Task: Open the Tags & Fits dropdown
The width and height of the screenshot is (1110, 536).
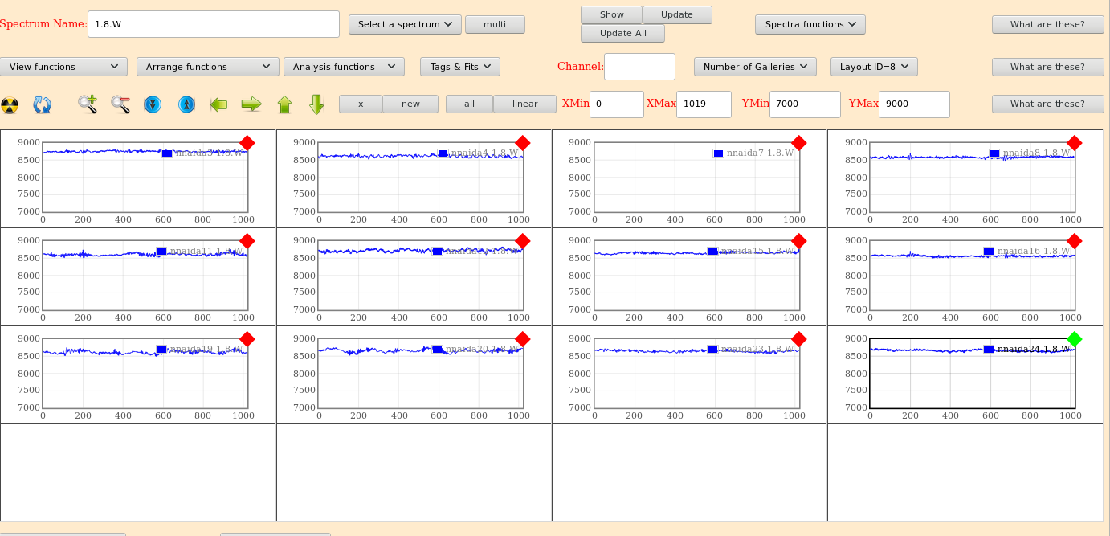Action: pos(460,67)
